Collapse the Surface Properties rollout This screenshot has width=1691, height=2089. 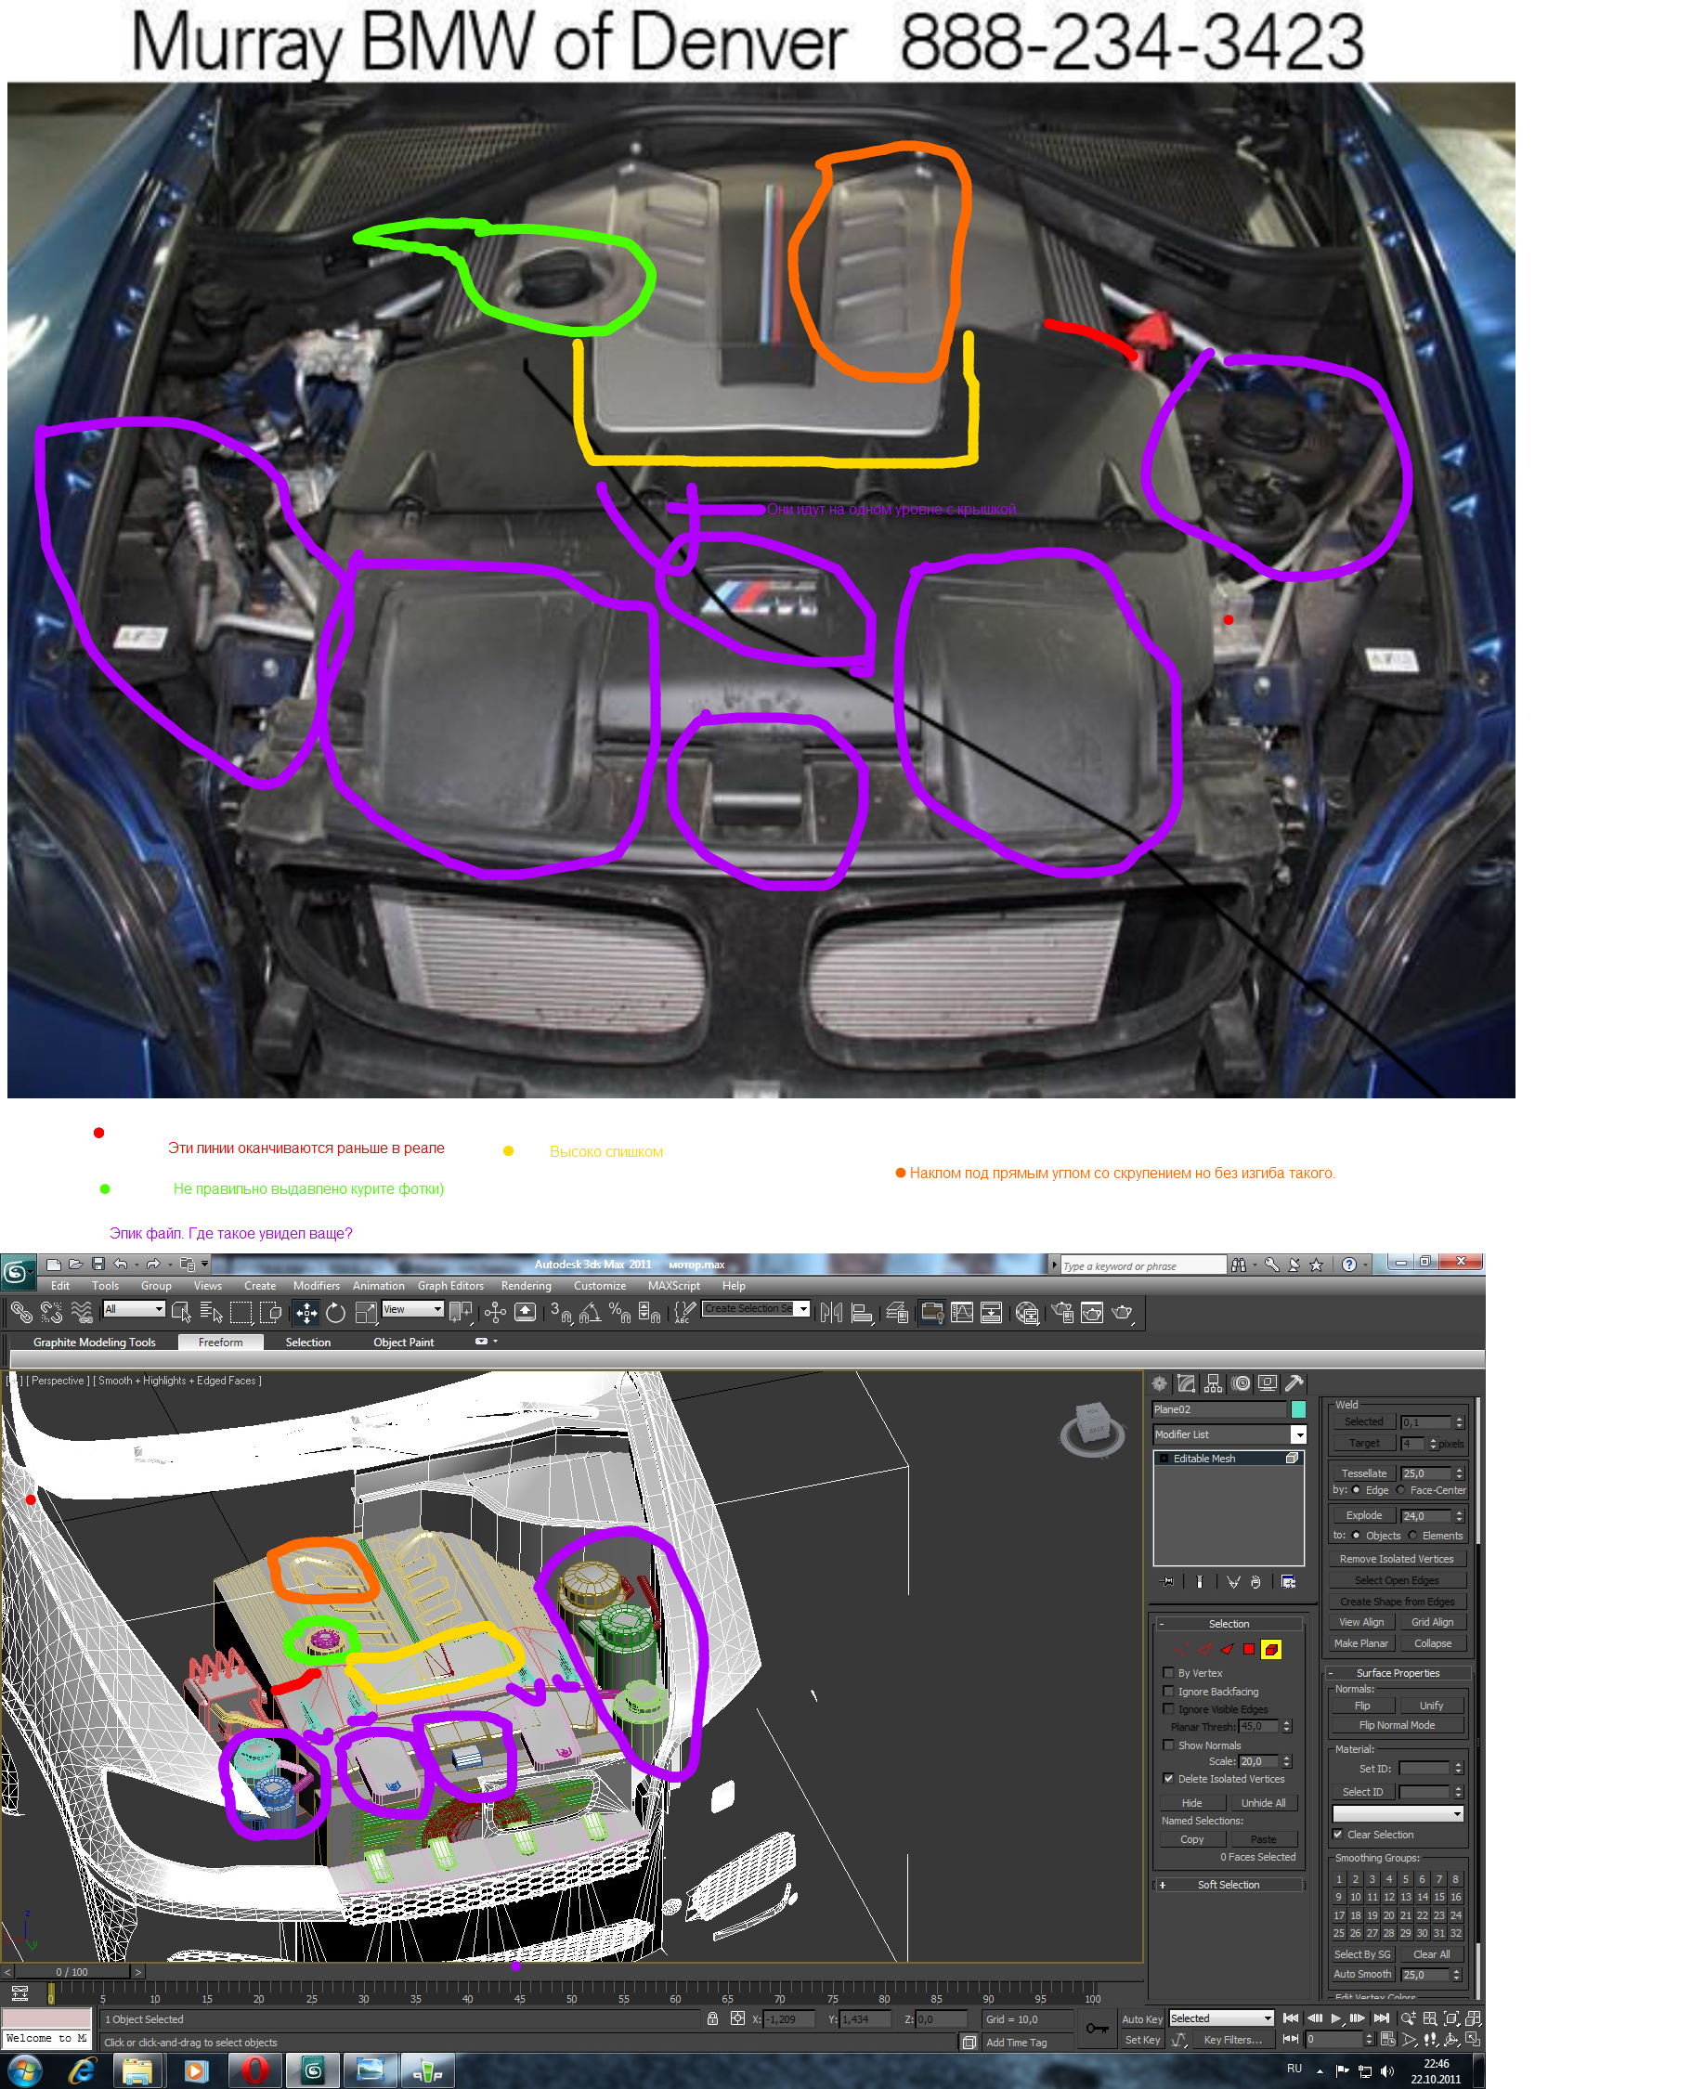(x=1397, y=1673)
